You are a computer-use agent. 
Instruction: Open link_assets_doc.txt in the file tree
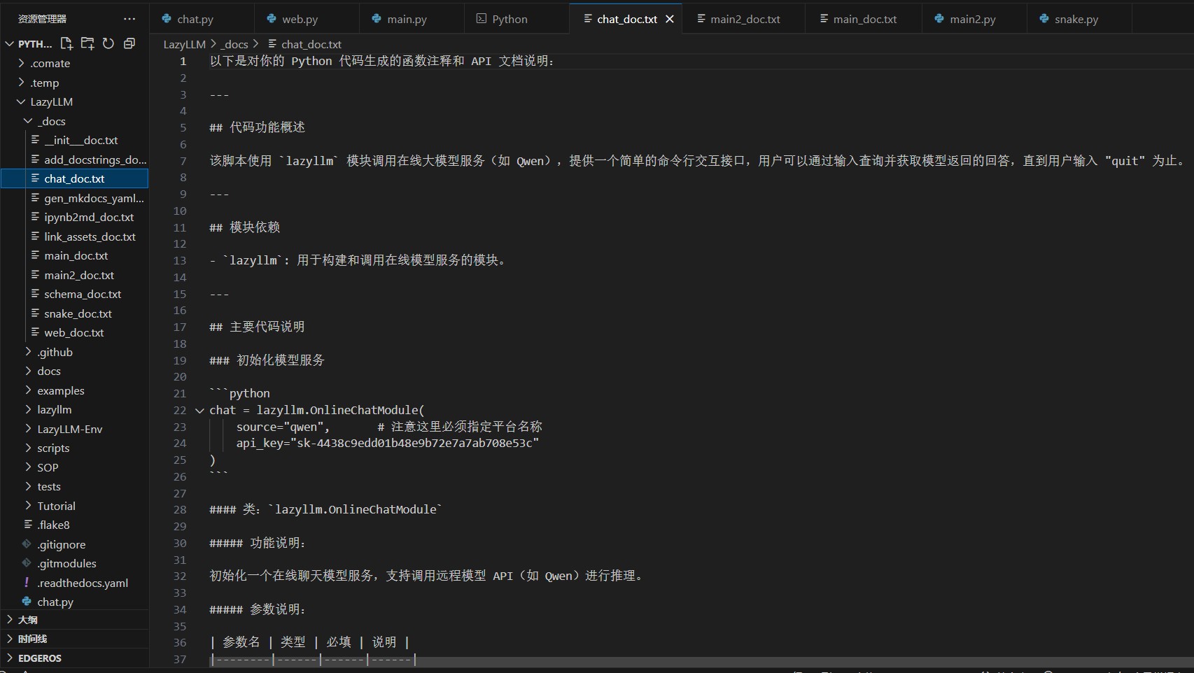[74, 236]
